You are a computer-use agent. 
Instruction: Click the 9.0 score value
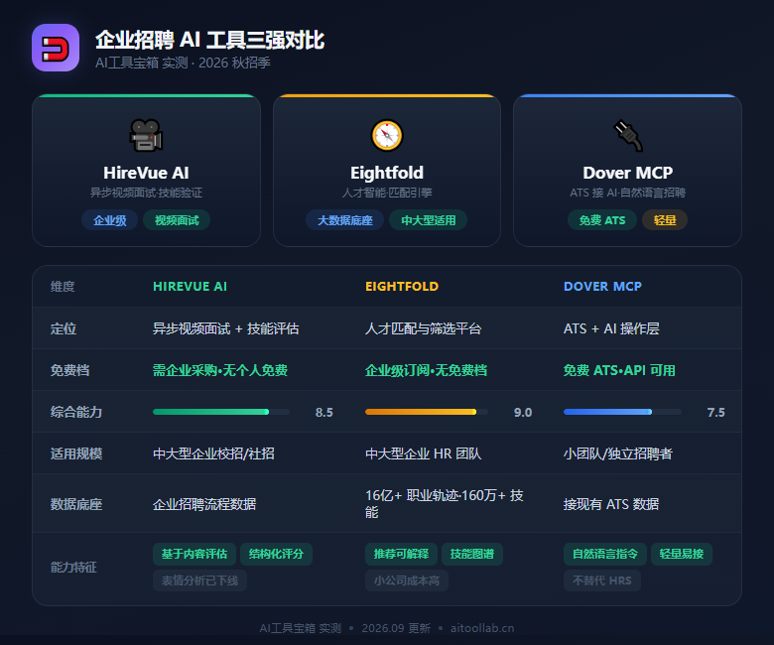click(523, 412)
